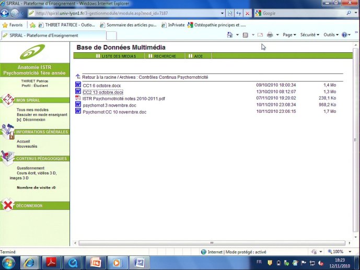360x270 pixels.
Task: Click the Accueil sidebar link
Action: 23,142
